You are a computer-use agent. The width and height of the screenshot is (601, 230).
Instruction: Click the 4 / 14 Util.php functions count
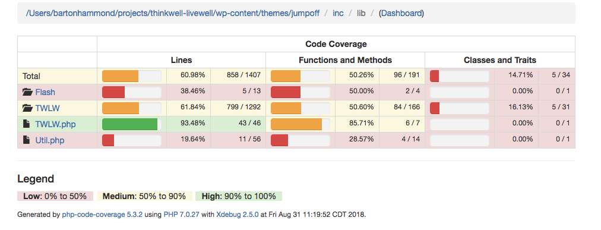(411, 140)
